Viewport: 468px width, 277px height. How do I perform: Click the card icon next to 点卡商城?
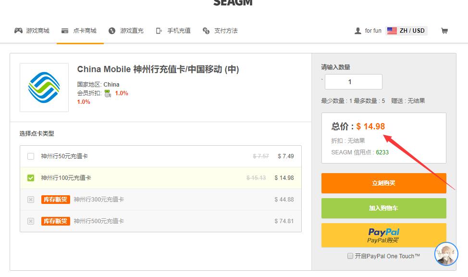coord(65,31)
